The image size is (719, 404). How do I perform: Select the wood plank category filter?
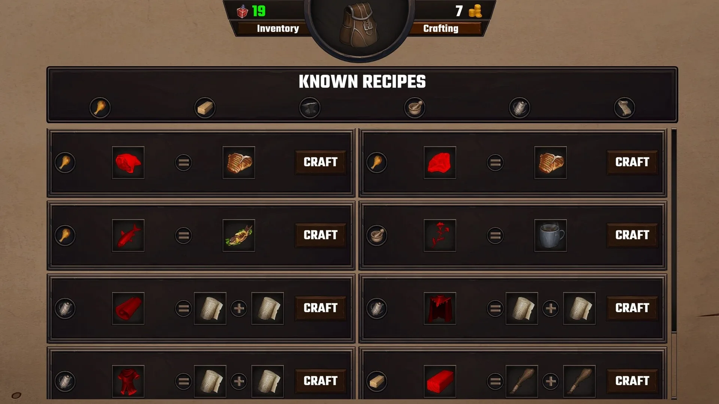(x=205, y=108)
